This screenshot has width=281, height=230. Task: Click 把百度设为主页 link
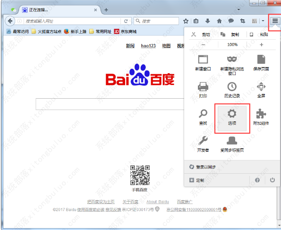pos(101,202)
